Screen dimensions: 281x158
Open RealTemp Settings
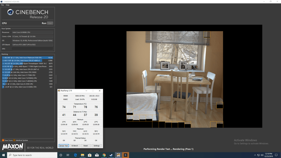point(96,146)
